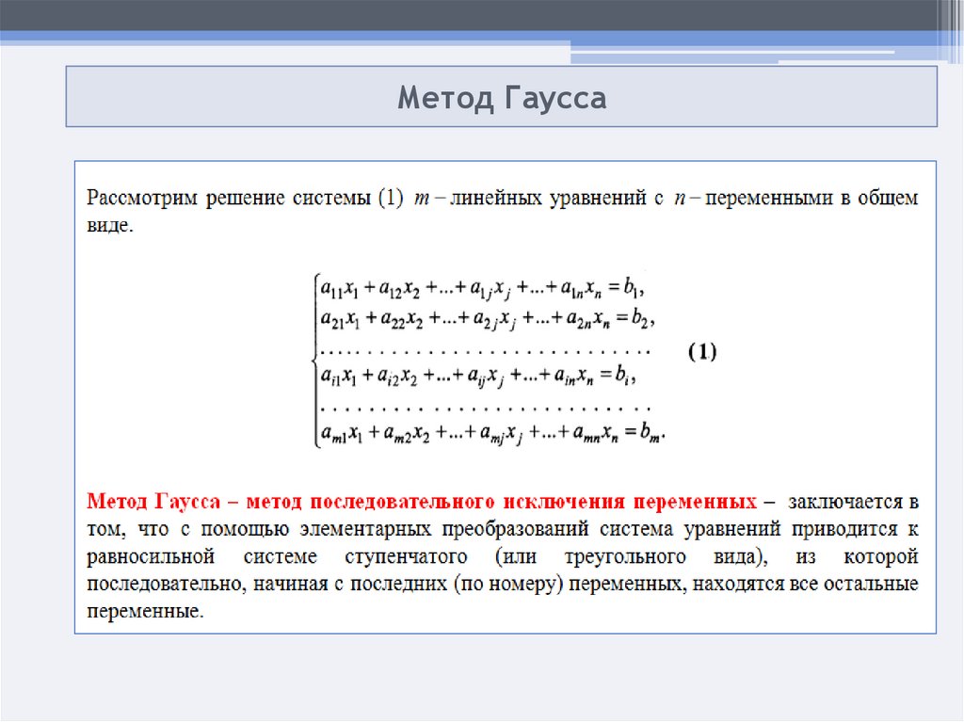
Task: Click the red bold "Метод Гаусса" definition text
Action: (x=422, y=499)
